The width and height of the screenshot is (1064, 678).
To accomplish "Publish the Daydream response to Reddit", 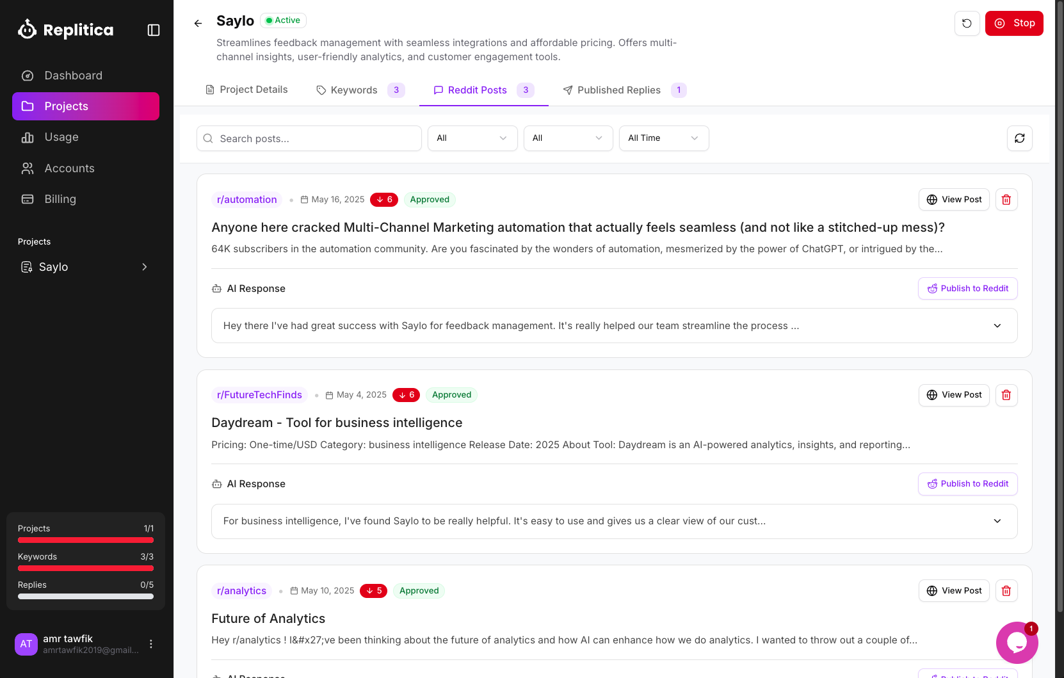I will (968, 484).
